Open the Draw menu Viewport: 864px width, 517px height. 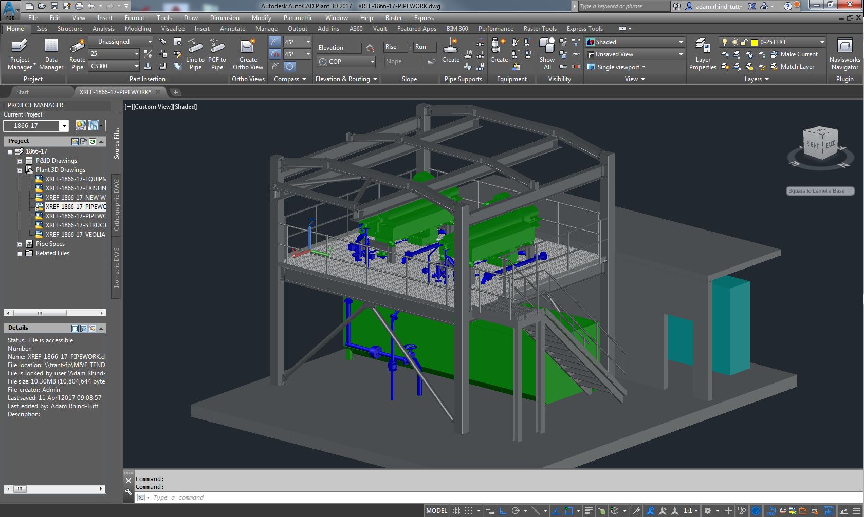(191, 18)
